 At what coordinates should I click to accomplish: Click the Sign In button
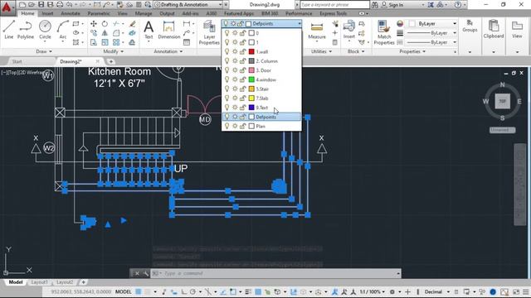point(392,5)
